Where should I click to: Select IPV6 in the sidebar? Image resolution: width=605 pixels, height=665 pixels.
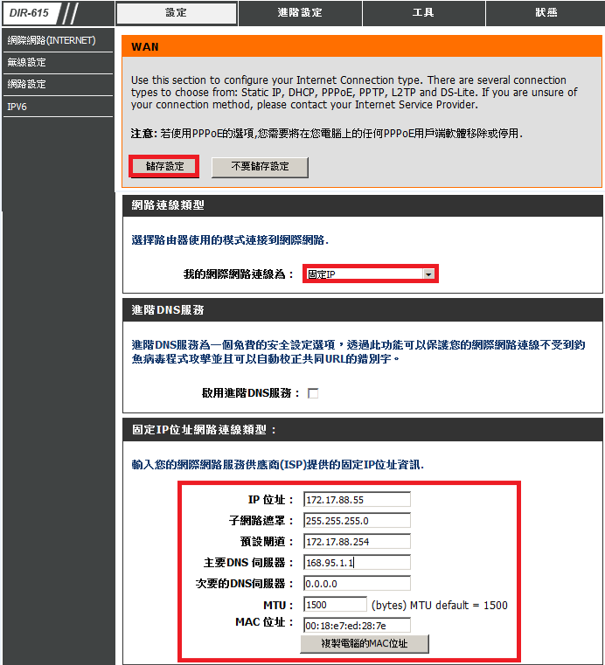pyautogui.click(x=17, y=107)
